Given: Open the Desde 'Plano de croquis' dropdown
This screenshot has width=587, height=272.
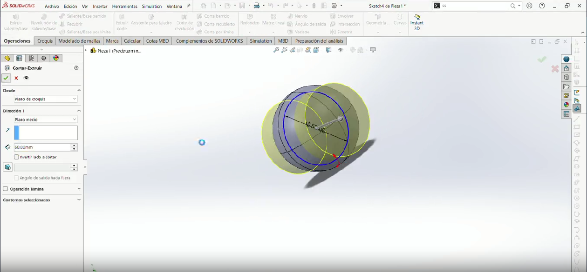Looking at the screenshot, I should pos(46,99).
